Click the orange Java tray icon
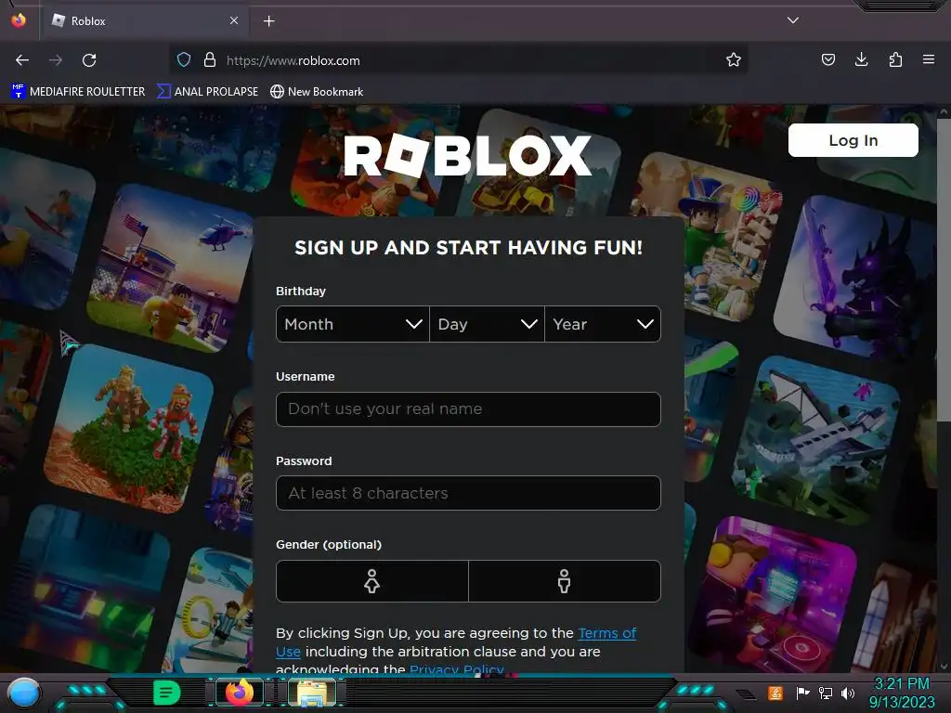The height and width of the screenshot is (713, 951). pyautogui.click(x=775, y=693)
